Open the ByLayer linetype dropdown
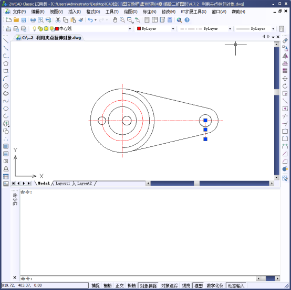The width and height of the screenshot is (291, 290). point(205,29)
